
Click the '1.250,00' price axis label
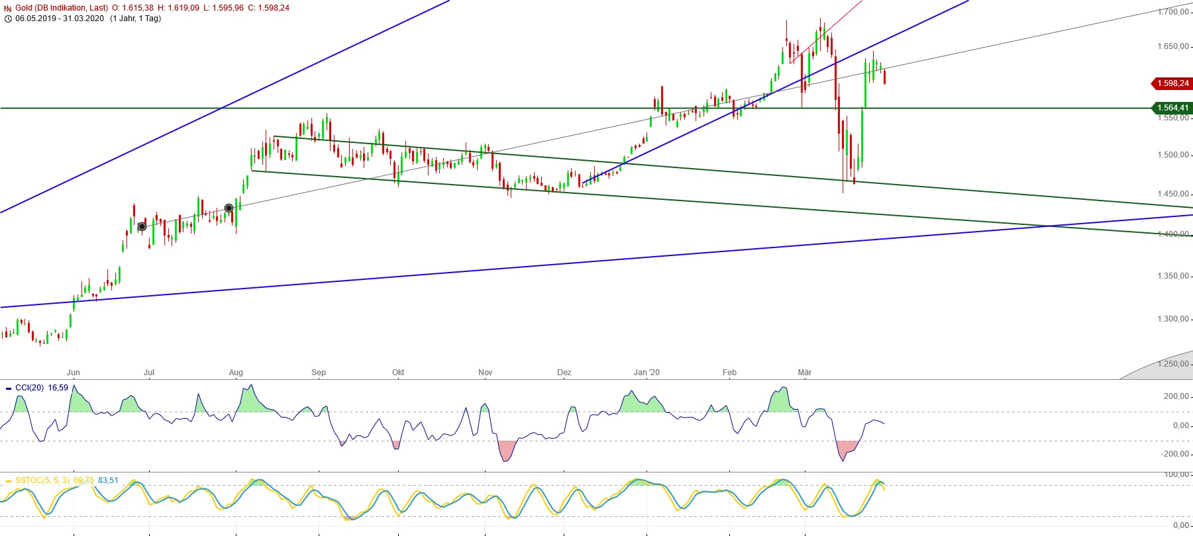coord(1173,364)
